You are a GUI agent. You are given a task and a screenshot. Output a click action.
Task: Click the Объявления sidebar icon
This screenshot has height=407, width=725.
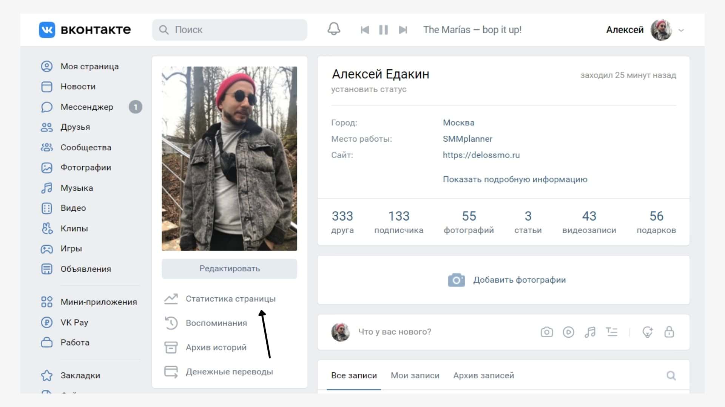[47, 269]
